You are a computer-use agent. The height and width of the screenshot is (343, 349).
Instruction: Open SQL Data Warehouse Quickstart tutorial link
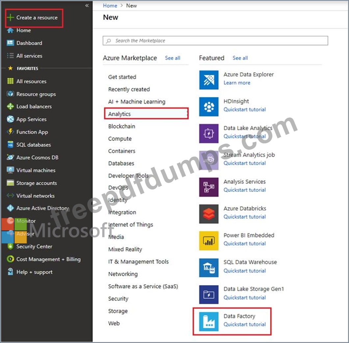pos(245,271)
